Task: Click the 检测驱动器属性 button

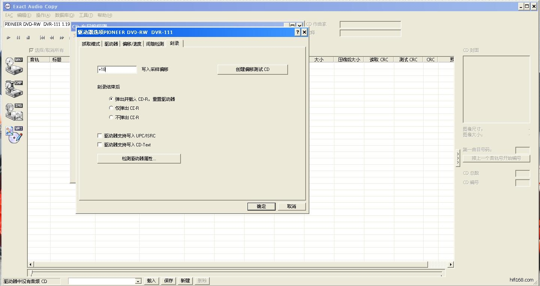Action: click(139, 159)
